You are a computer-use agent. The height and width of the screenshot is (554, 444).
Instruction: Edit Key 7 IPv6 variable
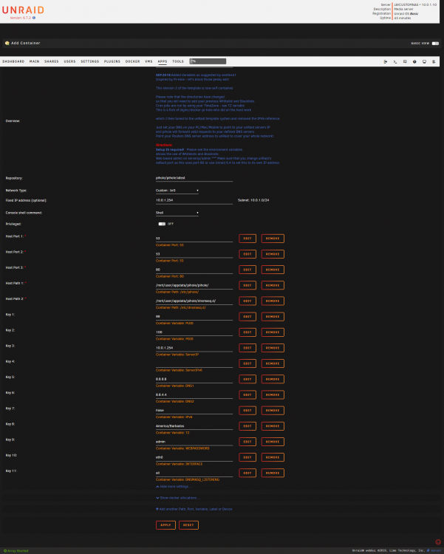pos(247,411)
